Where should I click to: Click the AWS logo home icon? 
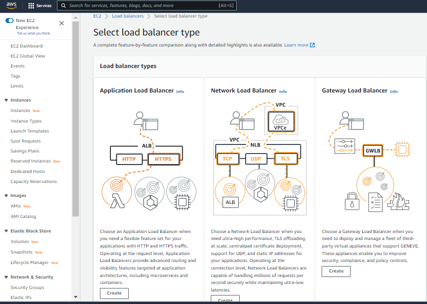click(x=11, y=5)
